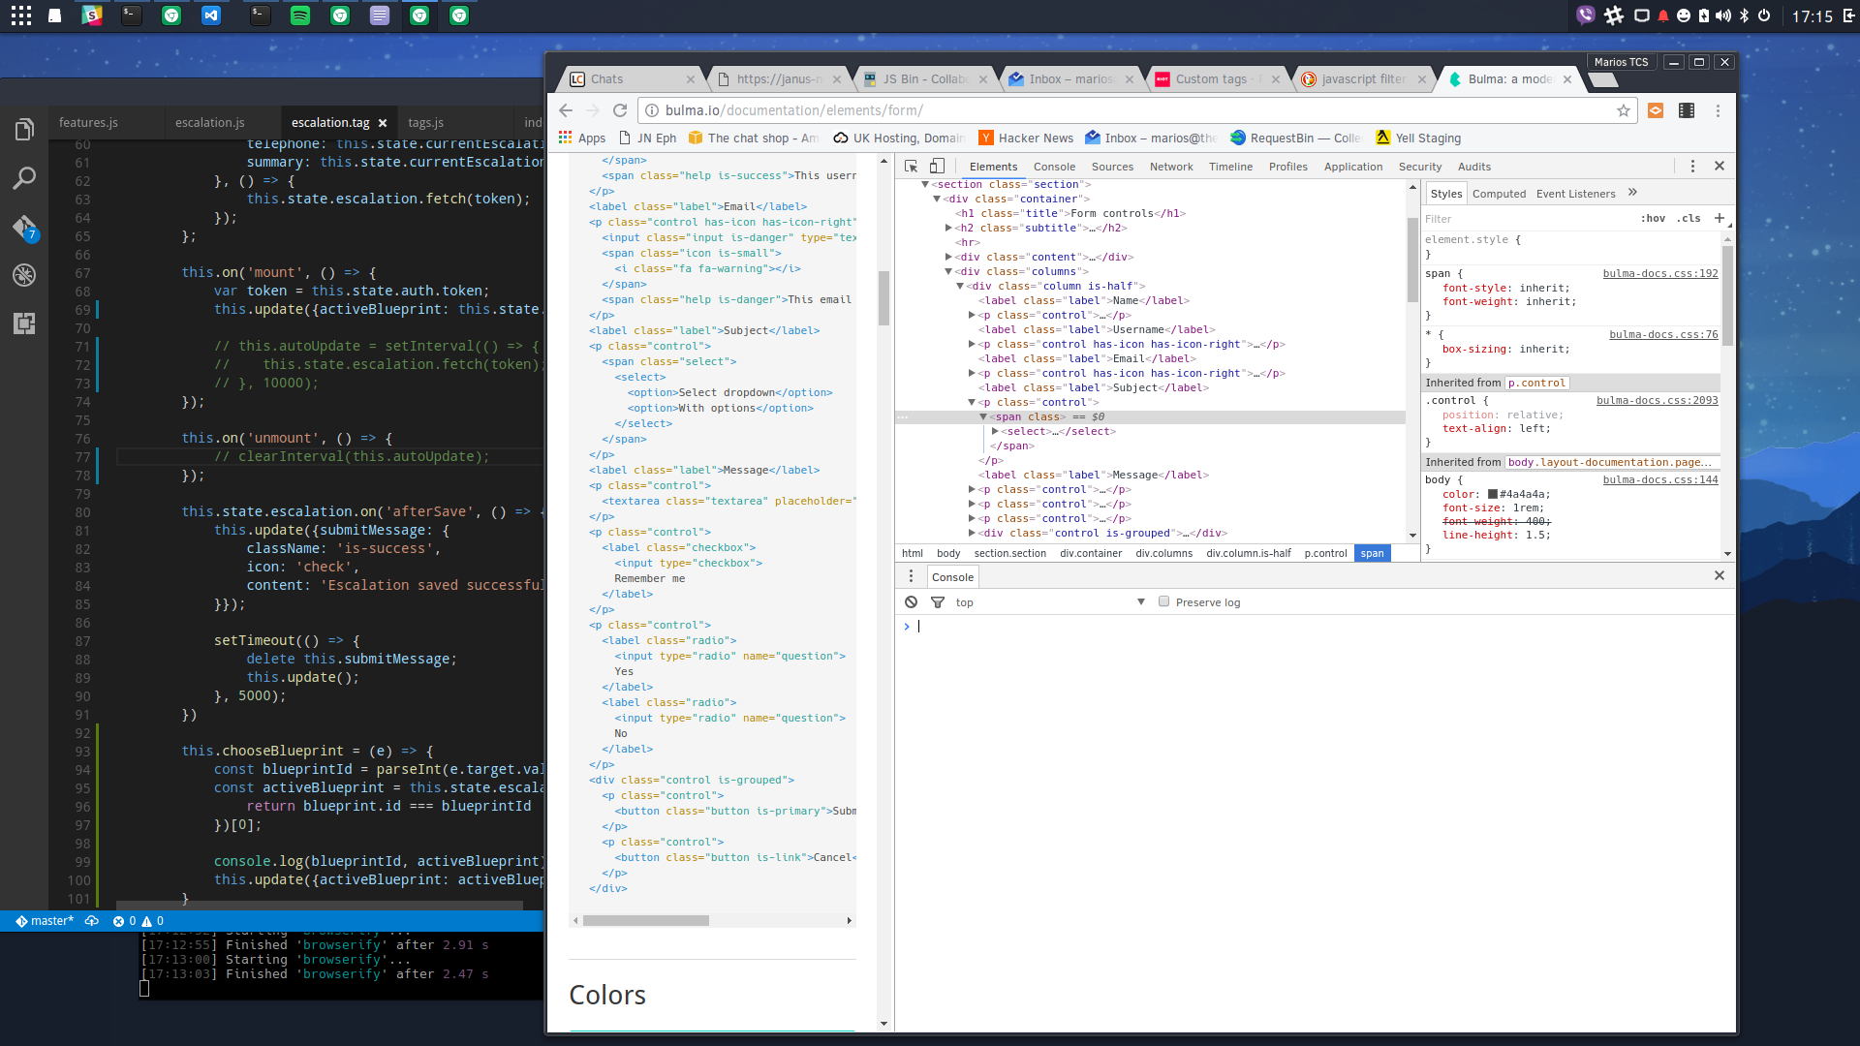Viewport: 1860px width, 1046px height.
Task: Add new style rule with plus icon
Action: click(1719, 218)
